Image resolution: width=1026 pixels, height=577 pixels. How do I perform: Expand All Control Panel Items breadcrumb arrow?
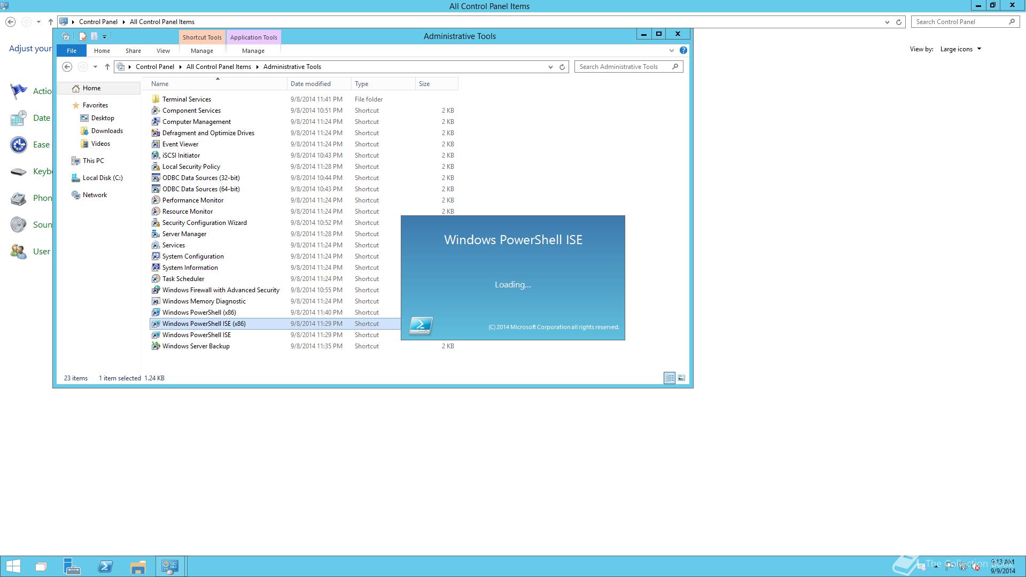[257, 67]
